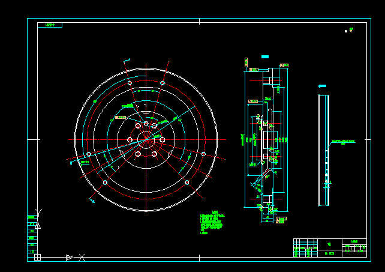Select the upper-right outer bolt hole
Image resolution: width=385 pixels, height=272 pixels.
[x=163, y=83]
